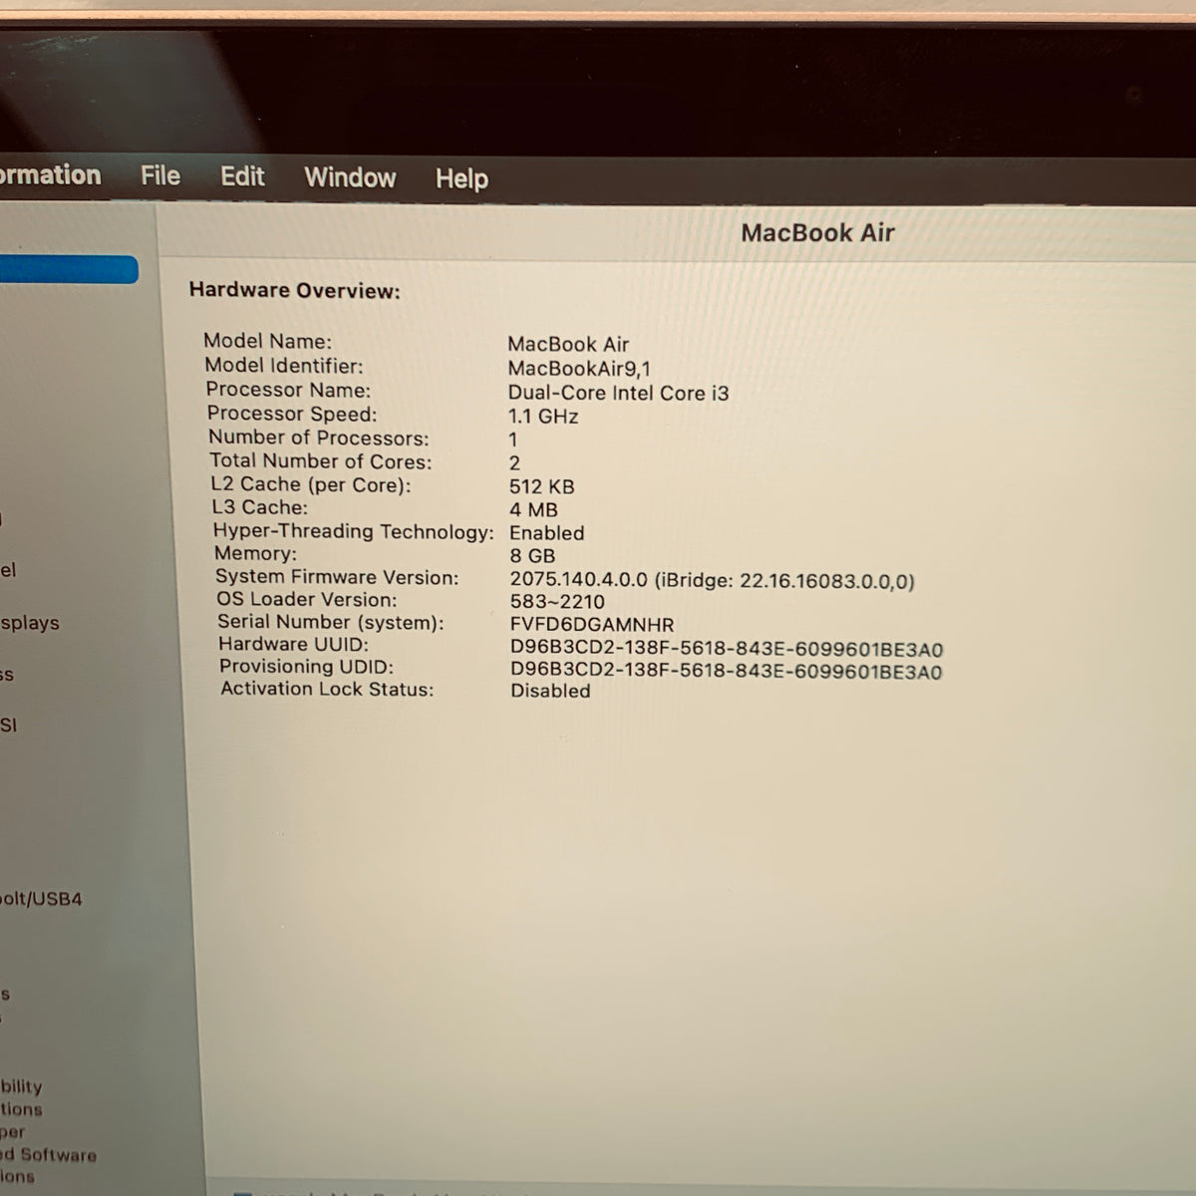Click the Dual-Core Intel Core i3 value
Screen dimensions: 1196x1196
coord(618,393)
